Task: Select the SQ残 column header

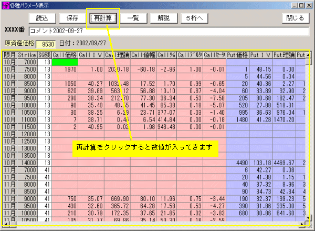Action: coord(45,55)
